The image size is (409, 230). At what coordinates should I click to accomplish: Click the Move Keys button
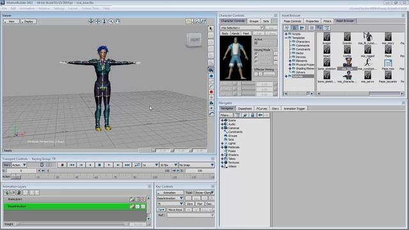(175, 210)
